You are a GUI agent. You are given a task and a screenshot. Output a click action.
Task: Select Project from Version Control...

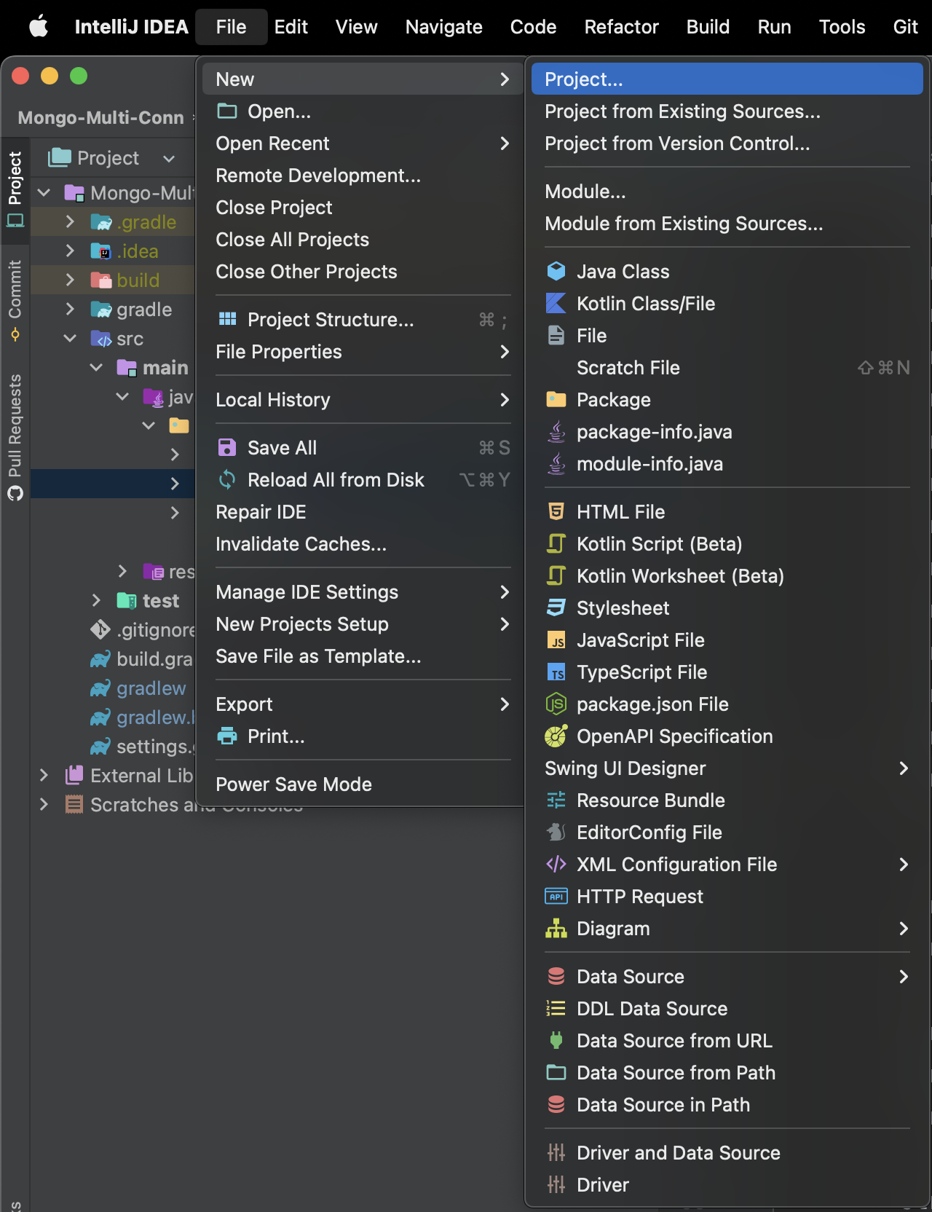click(x=727, y=143)
